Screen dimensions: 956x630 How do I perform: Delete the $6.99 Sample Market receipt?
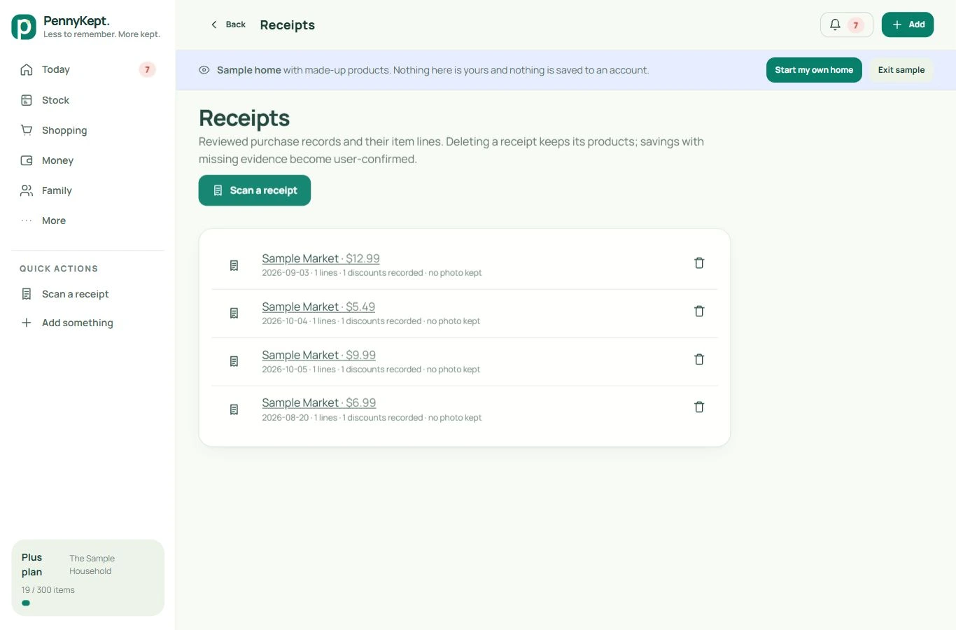click(698, 407)
